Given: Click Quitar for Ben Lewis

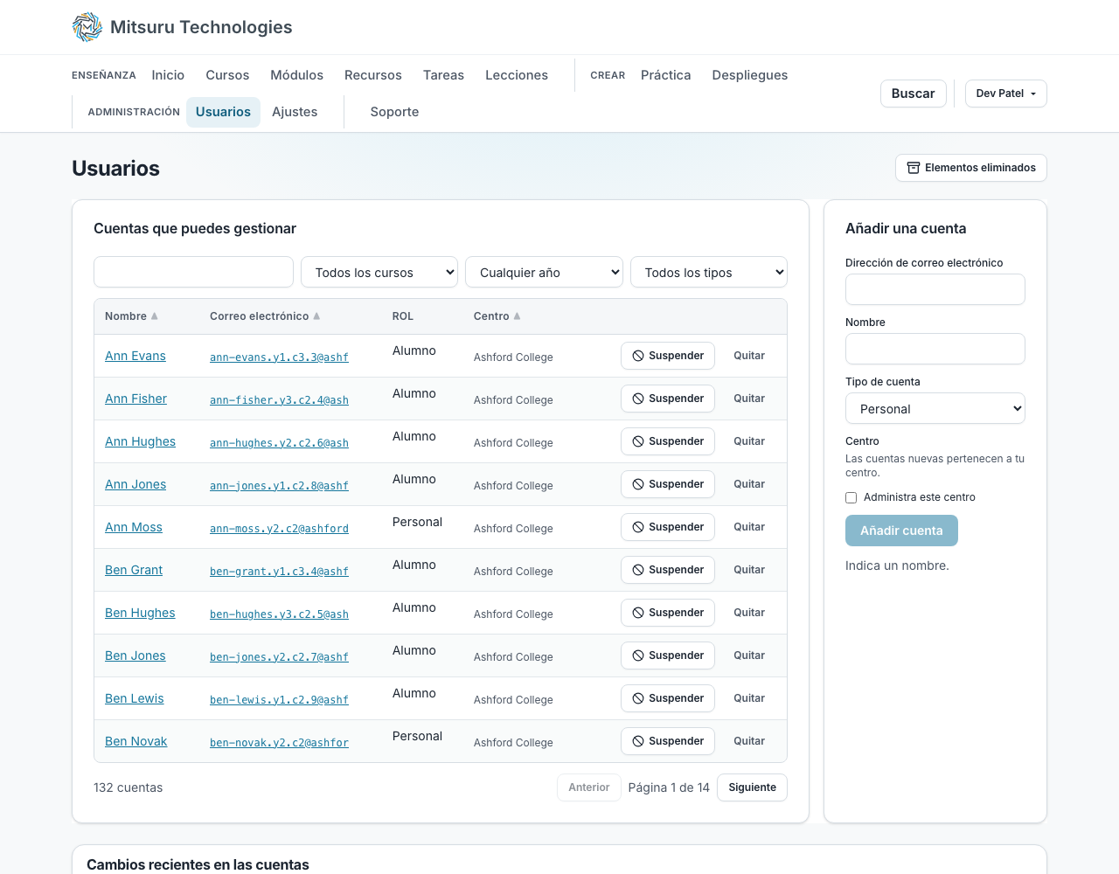Looking at the screenshot, I should (749, 698).
